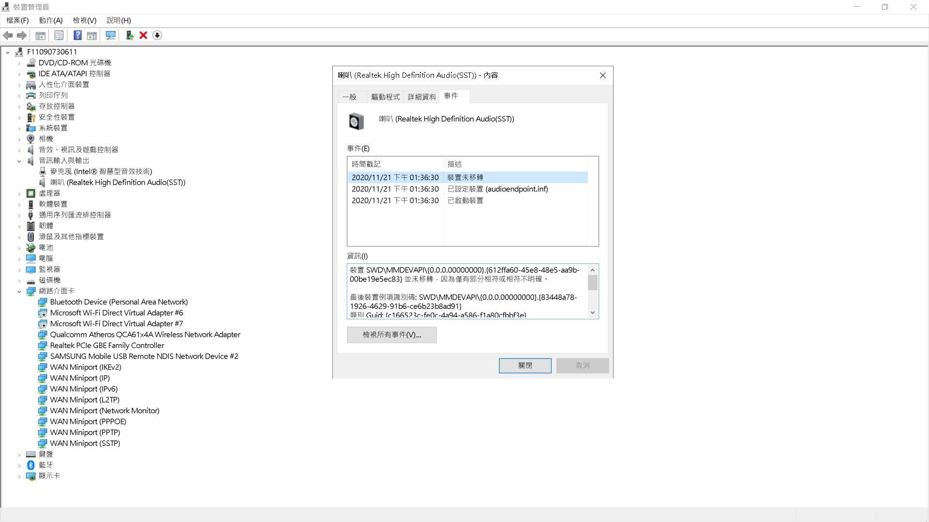This screenshot has height=522, width=929.
Task: Collapse the 網路介面卡 tree node
Action: (19, 291)
